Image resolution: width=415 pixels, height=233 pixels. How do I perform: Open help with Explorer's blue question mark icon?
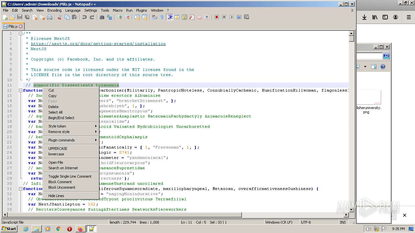pyautogui.click(x=383, y=67)
